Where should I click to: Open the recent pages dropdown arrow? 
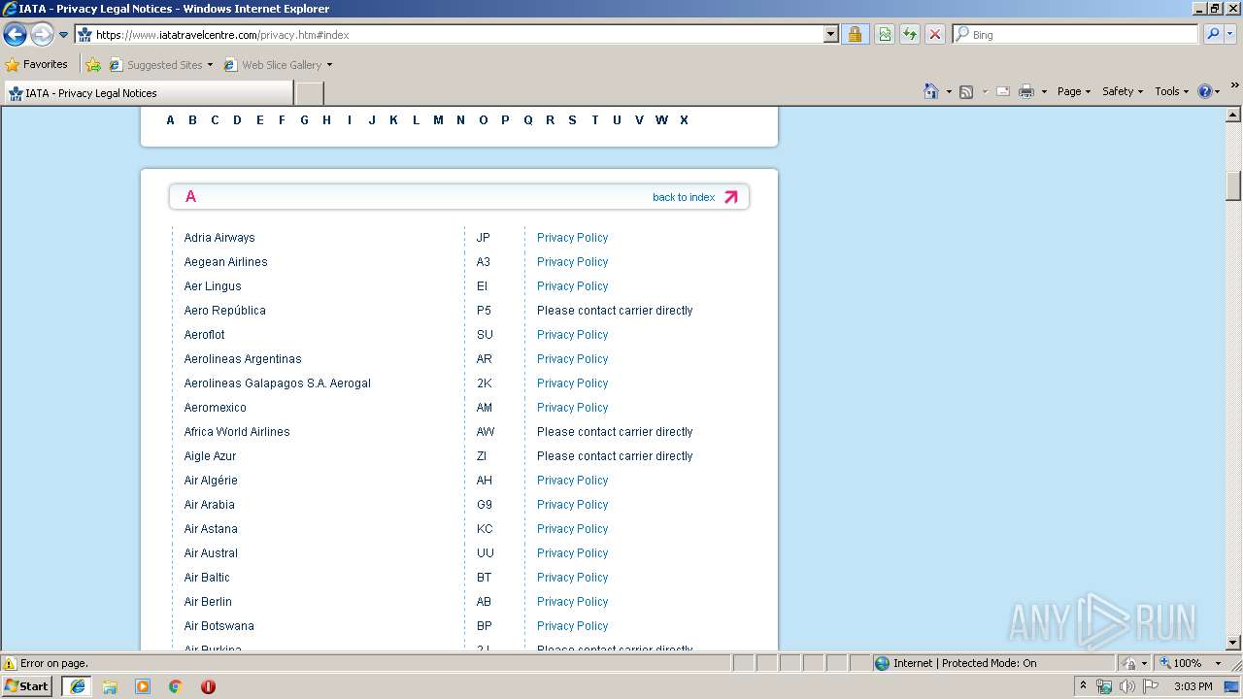point(64,35)
